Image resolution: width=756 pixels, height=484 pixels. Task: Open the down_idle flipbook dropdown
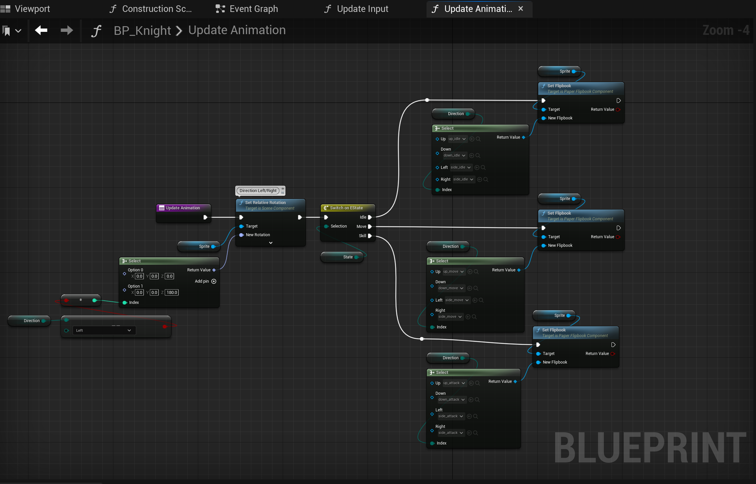[x=455, y=156]
